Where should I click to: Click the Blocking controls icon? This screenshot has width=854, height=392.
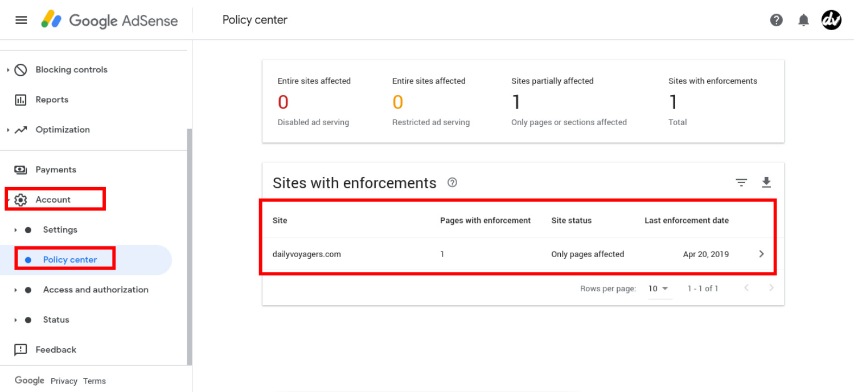(20, 70)
